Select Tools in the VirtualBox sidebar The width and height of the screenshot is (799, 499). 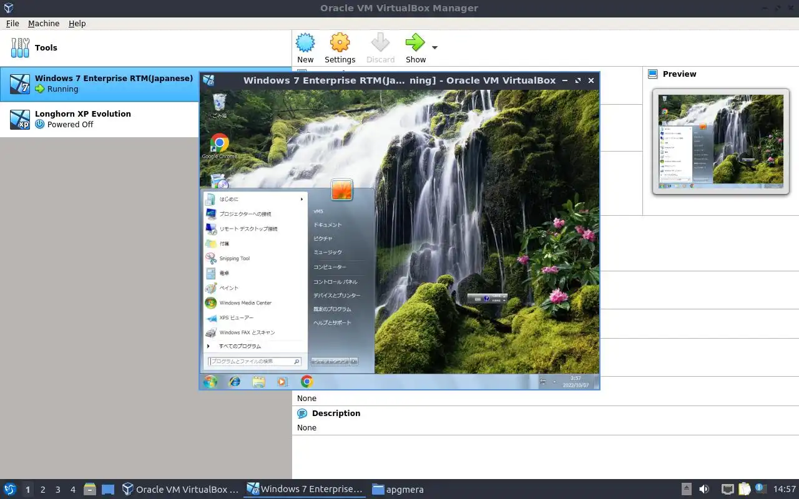click(x=146, y=48)
